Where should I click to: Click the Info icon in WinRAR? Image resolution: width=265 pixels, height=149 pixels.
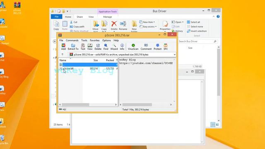point(122,47)
